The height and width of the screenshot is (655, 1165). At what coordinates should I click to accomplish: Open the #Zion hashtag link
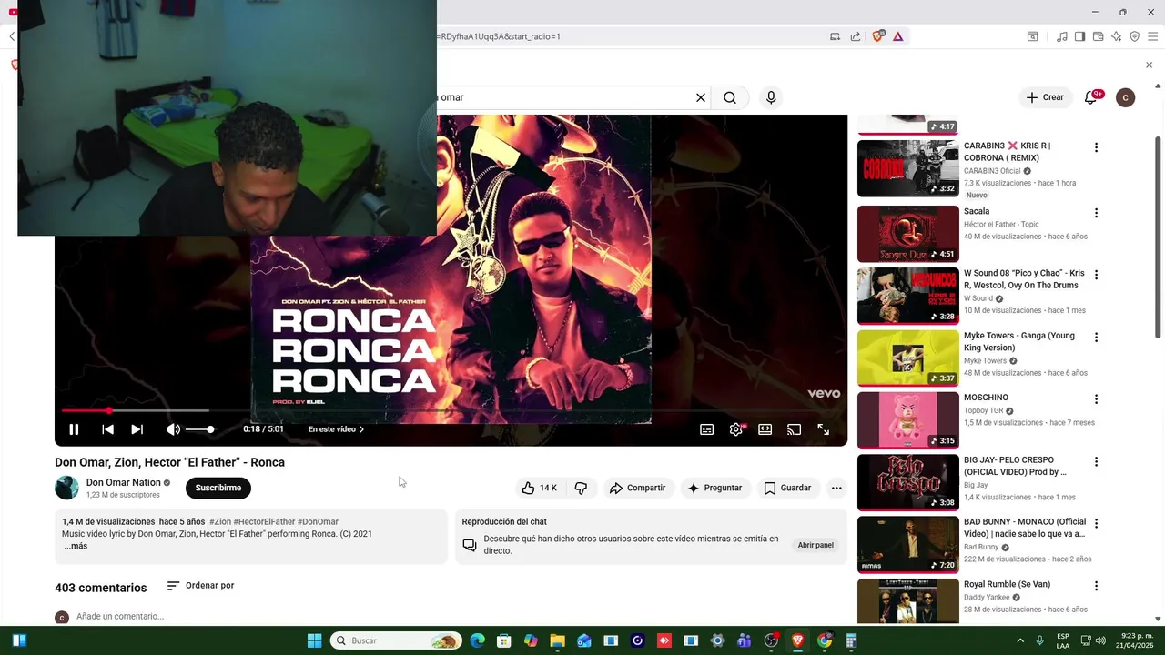[219, 522]
